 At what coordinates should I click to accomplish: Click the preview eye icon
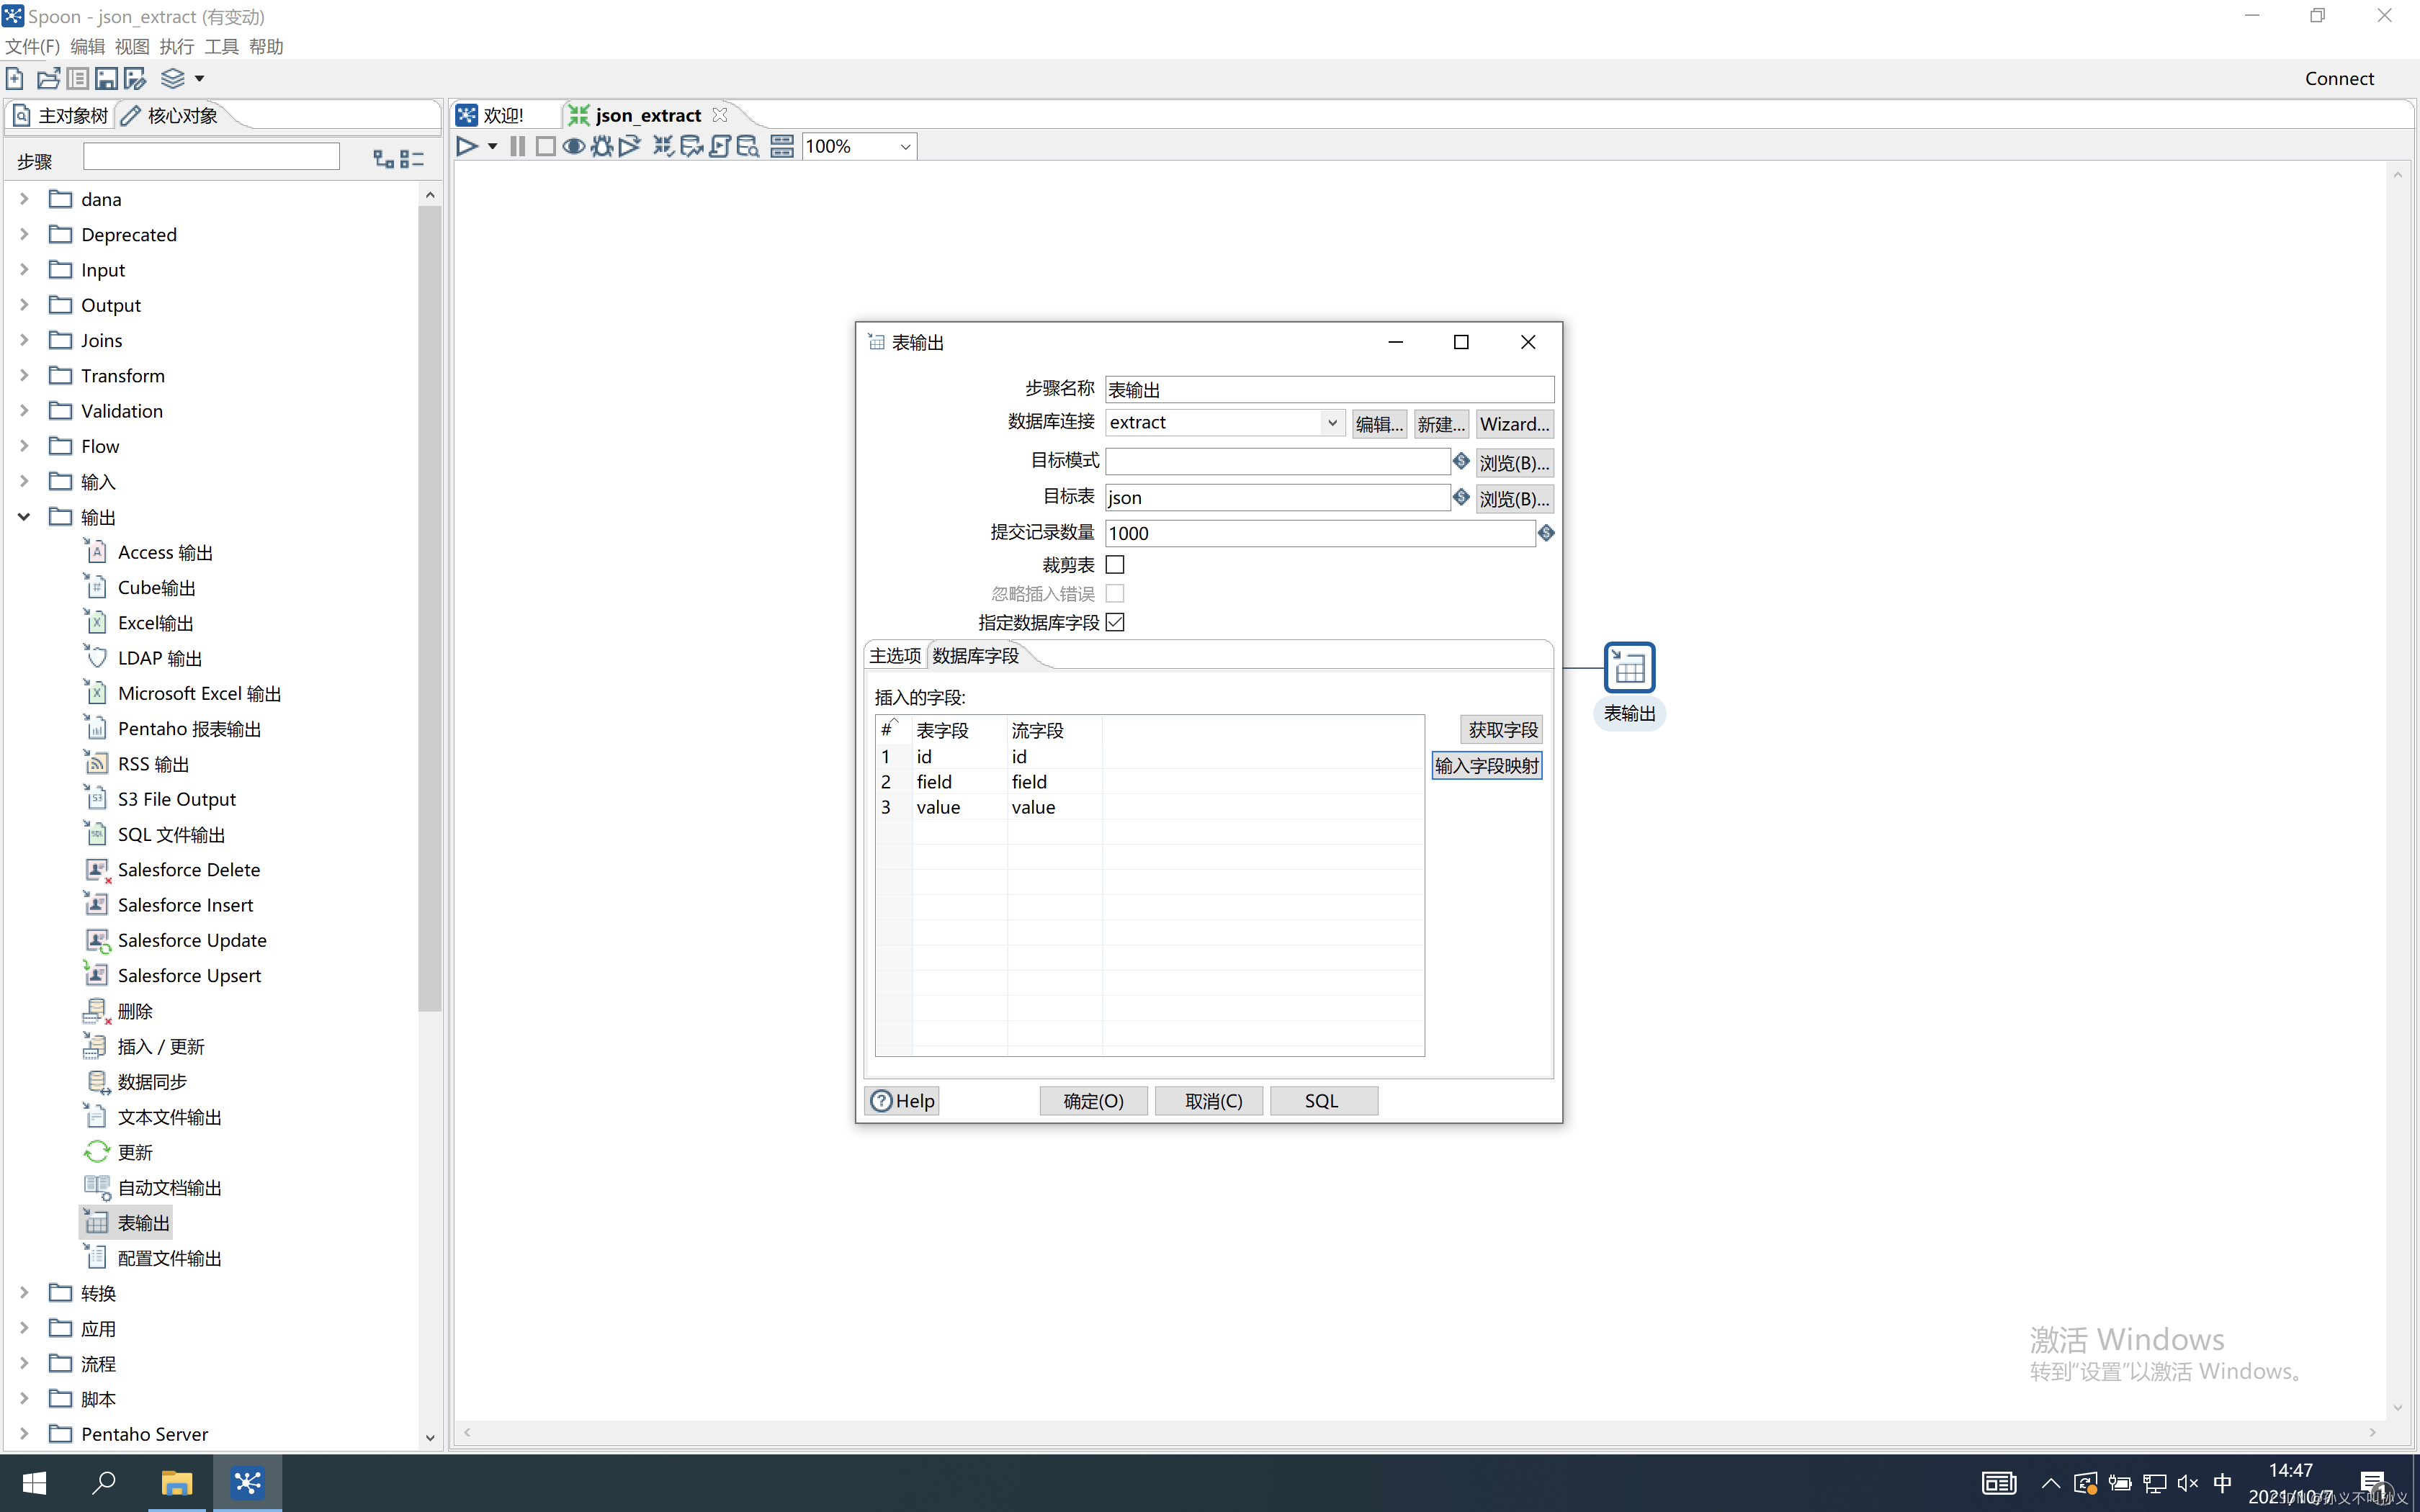(x=573, y=146)
